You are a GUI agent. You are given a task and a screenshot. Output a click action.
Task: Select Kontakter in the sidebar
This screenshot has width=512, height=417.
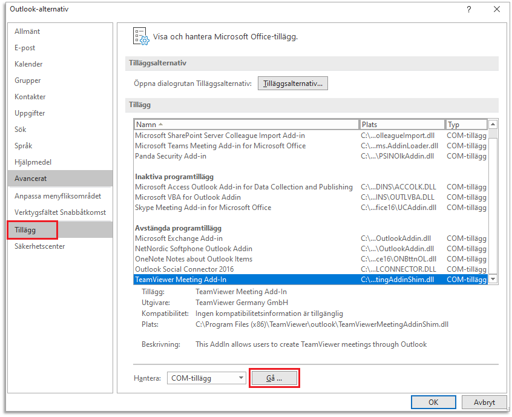(60, 97)
